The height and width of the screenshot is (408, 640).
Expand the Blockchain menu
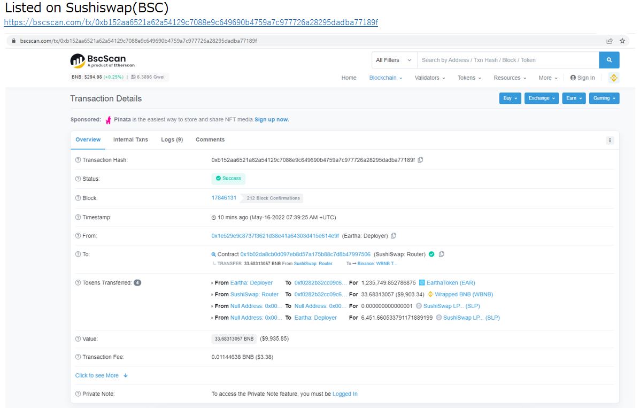coord(385,78)
